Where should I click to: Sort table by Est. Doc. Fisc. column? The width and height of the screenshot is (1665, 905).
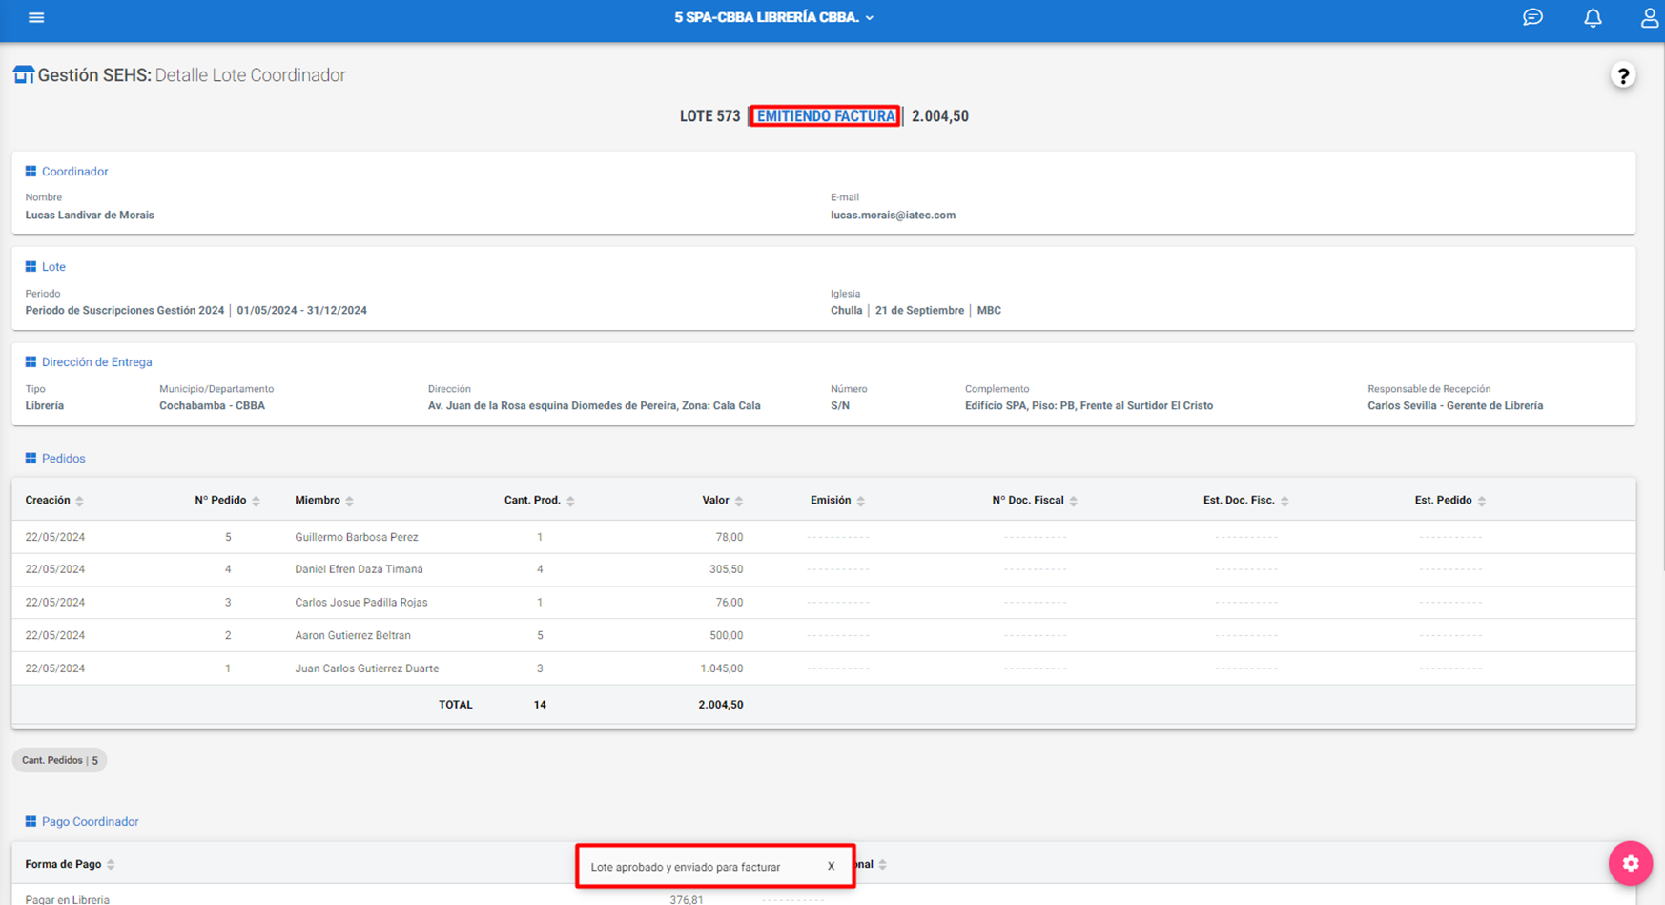point(1245,500)
